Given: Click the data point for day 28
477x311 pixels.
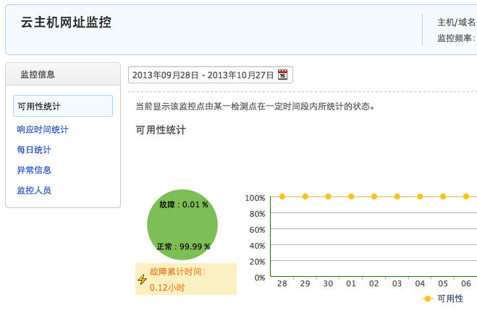Looking at the screenshot, I should [282, 196].
